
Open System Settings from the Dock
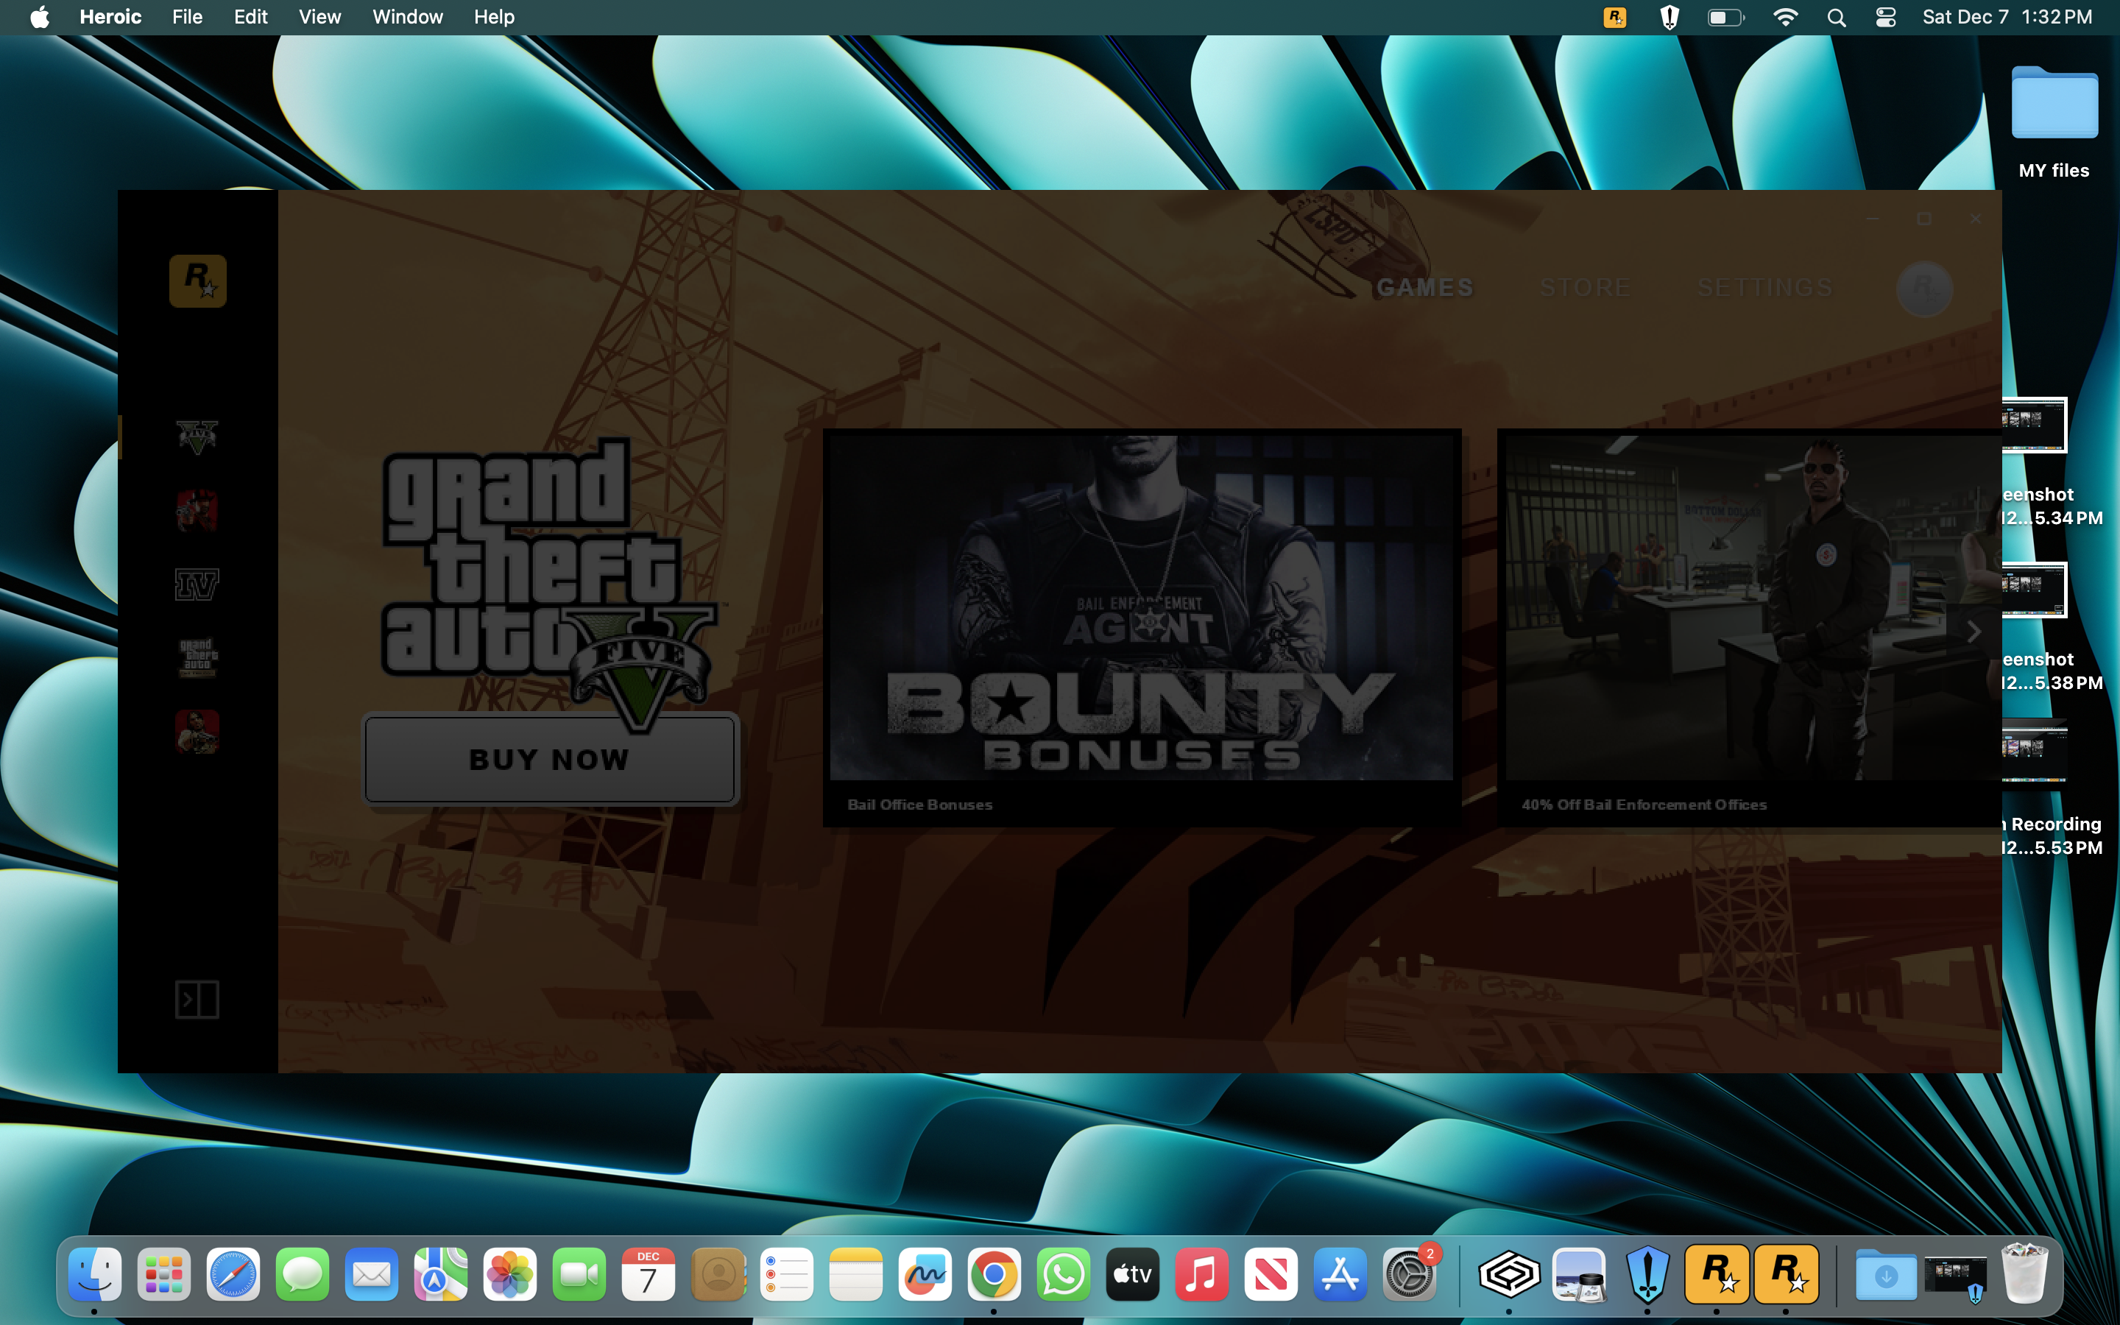tap(1410, 1274)
